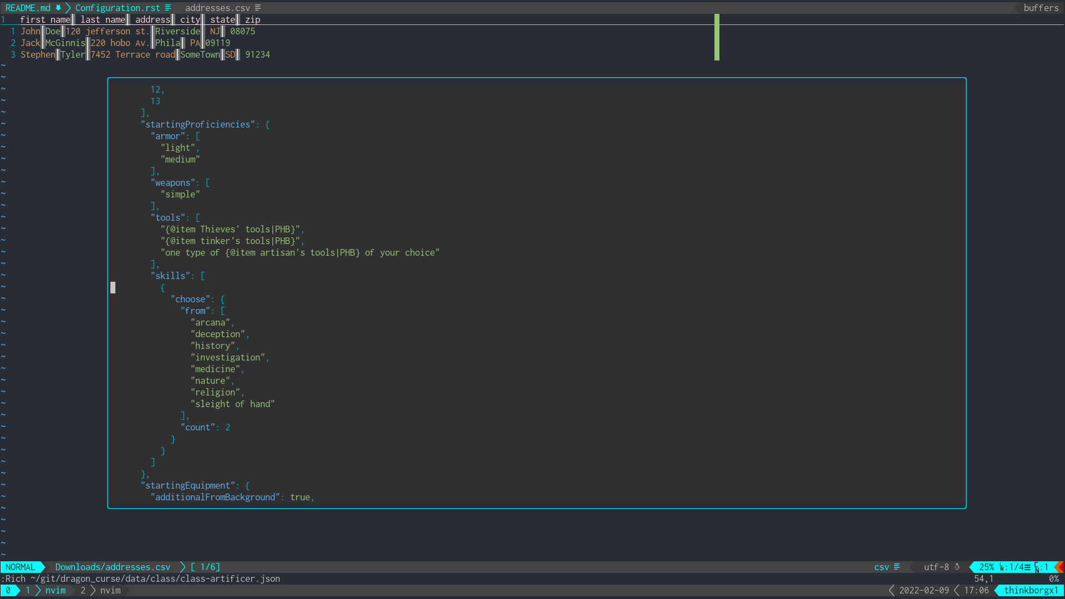This screenshot has height=599, width=1065.
Task: Click the "startingProficiencies" key in popup
Action: point(198,124)
